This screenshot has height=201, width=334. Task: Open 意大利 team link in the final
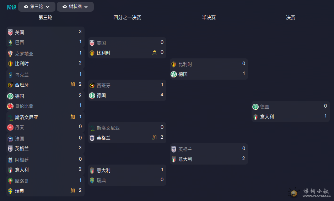click(267, 116)
